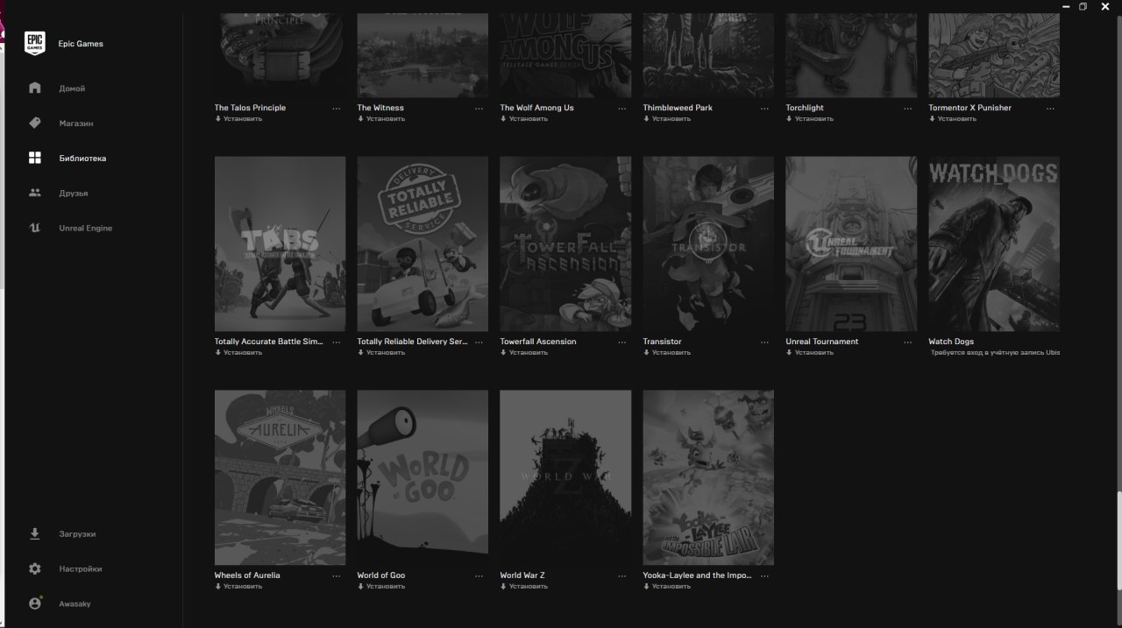Image resolution: width=1122 pixels, height=628 pixels.
Task: Open the TABS game cover thumbnail
Action: (280, 244)
